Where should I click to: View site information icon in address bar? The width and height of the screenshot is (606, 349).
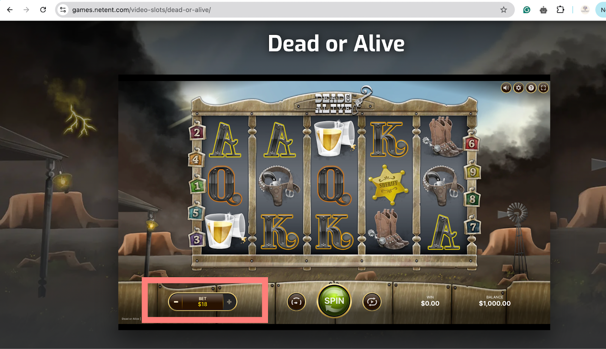[x=63, y=10]
